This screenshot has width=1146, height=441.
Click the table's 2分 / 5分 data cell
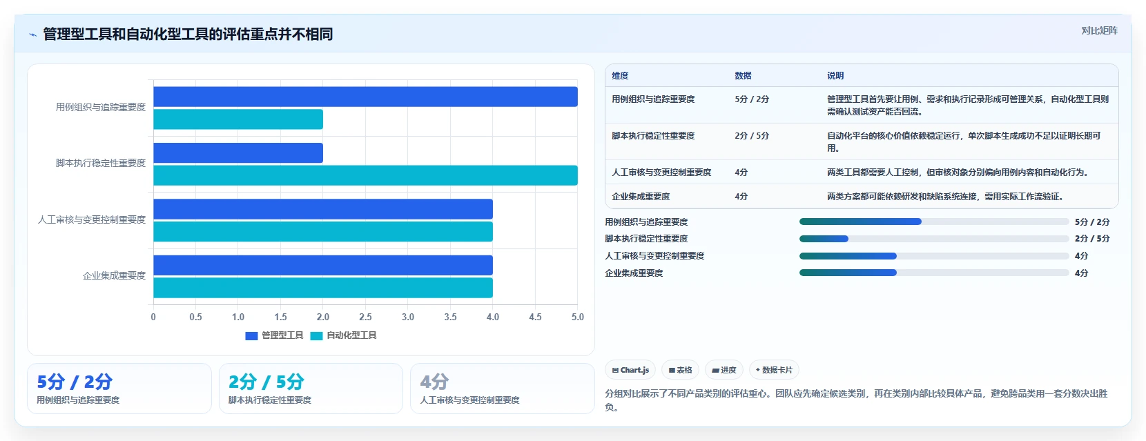coord(752,136)
